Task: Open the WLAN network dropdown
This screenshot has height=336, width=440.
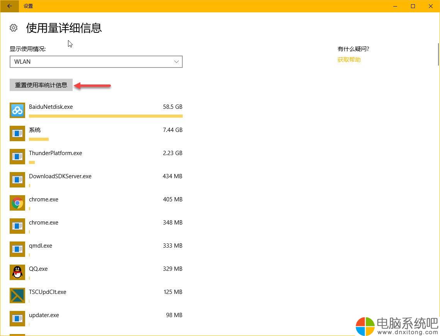Action: pyautogui.click(x=96, y=62)
